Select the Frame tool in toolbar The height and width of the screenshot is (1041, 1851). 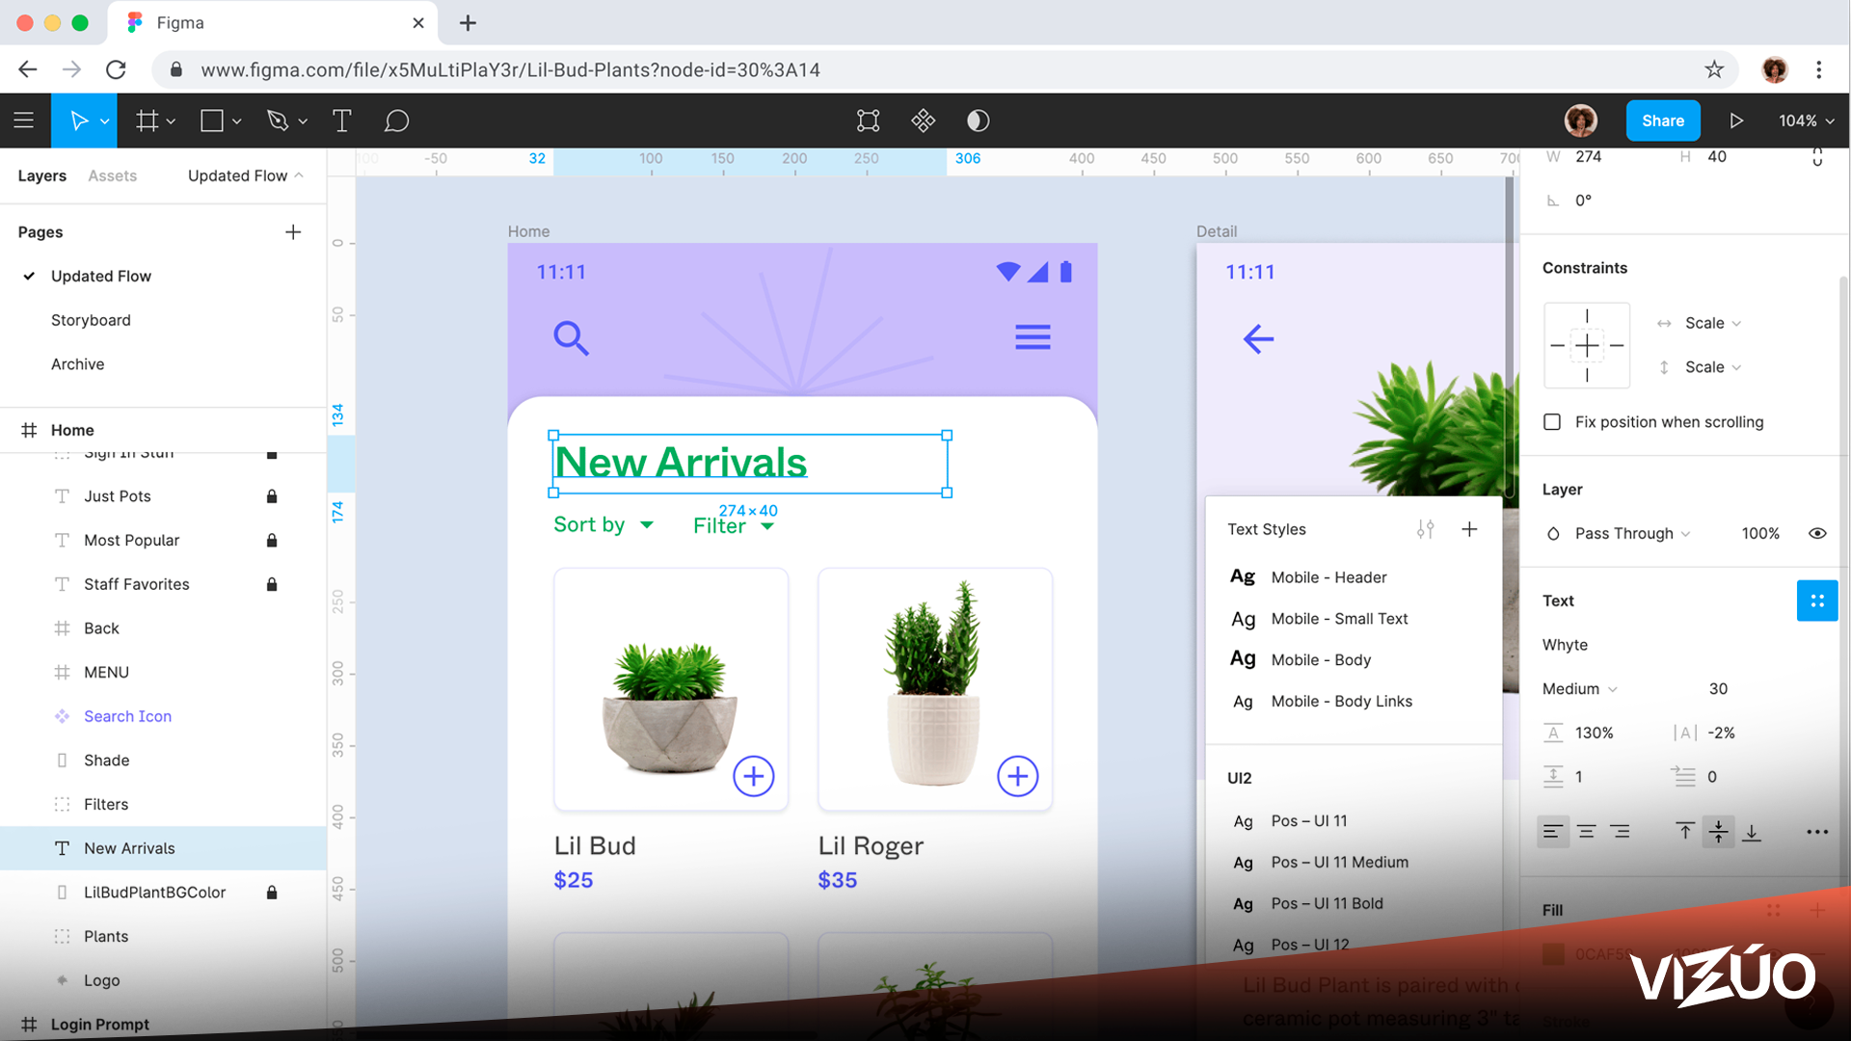147,120
